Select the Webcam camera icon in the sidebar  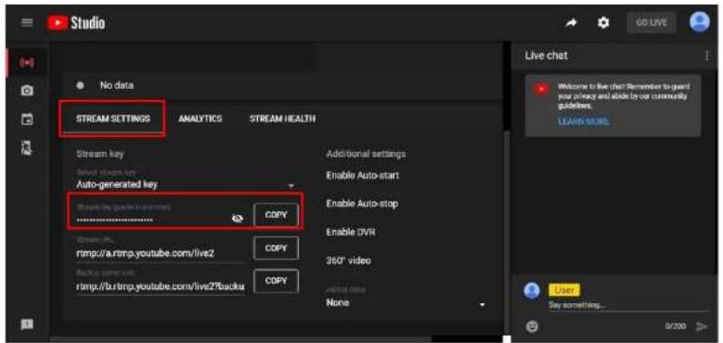(27, 91)
